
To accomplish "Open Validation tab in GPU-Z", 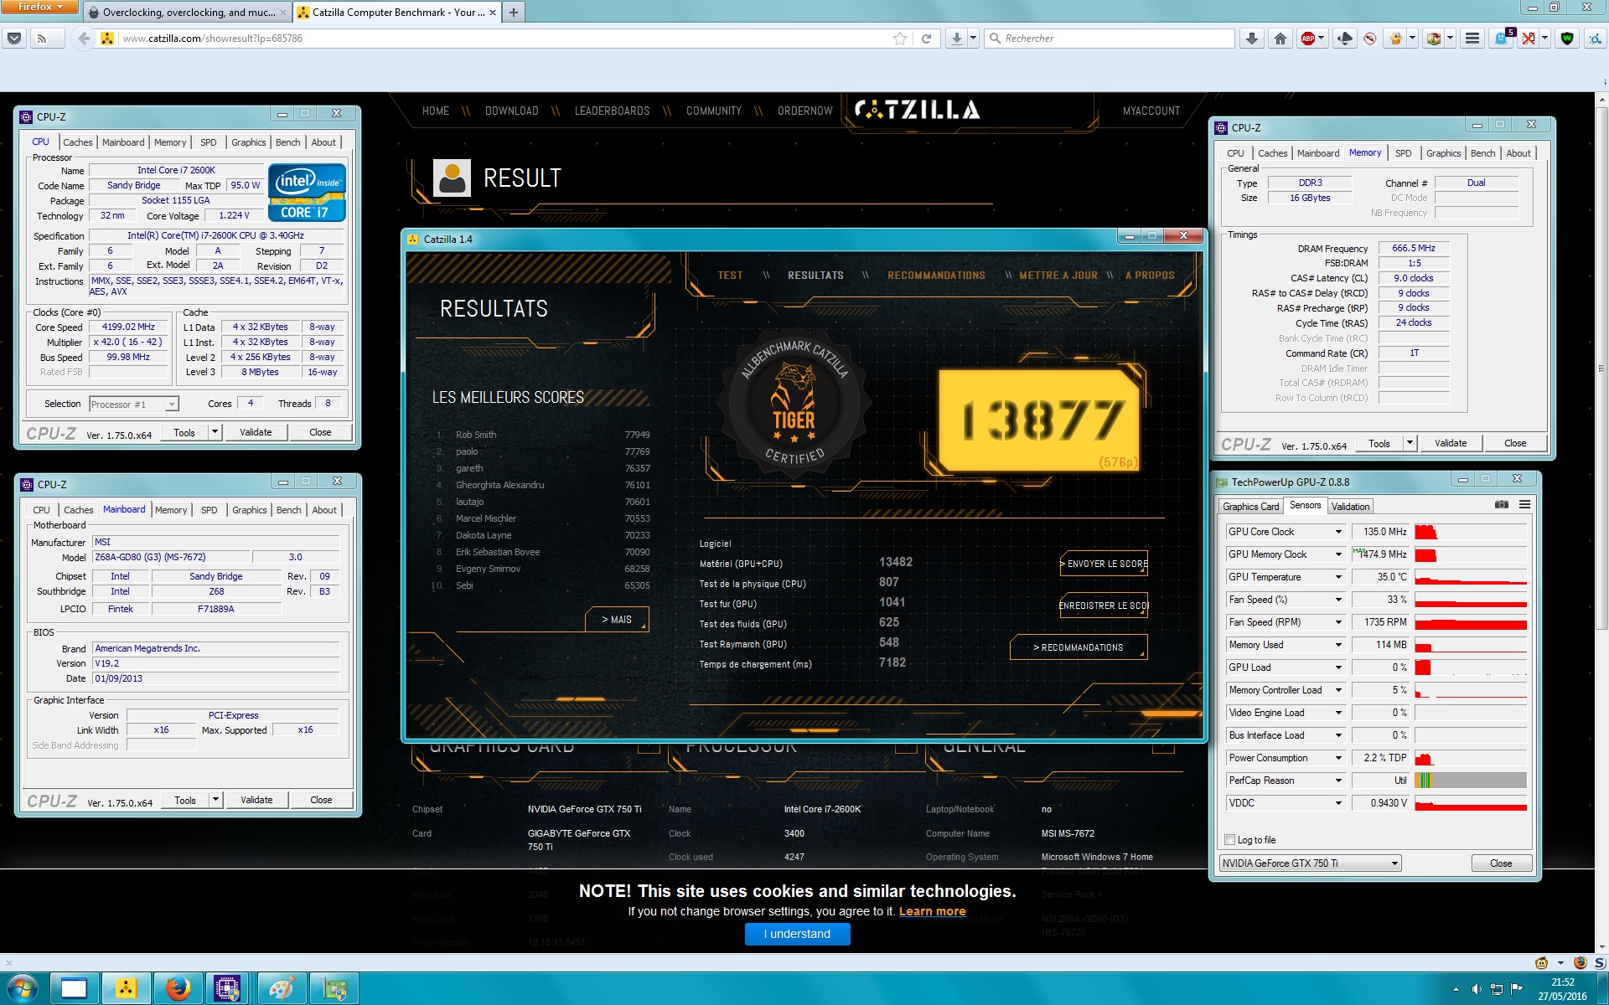I will coord(1350,507).
